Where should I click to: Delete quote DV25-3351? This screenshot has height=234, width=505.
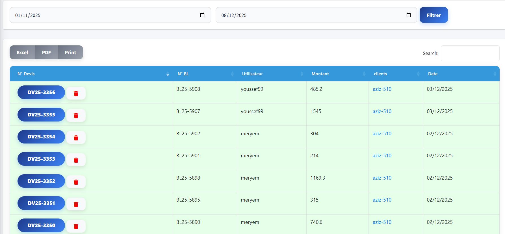click(76, 204)
